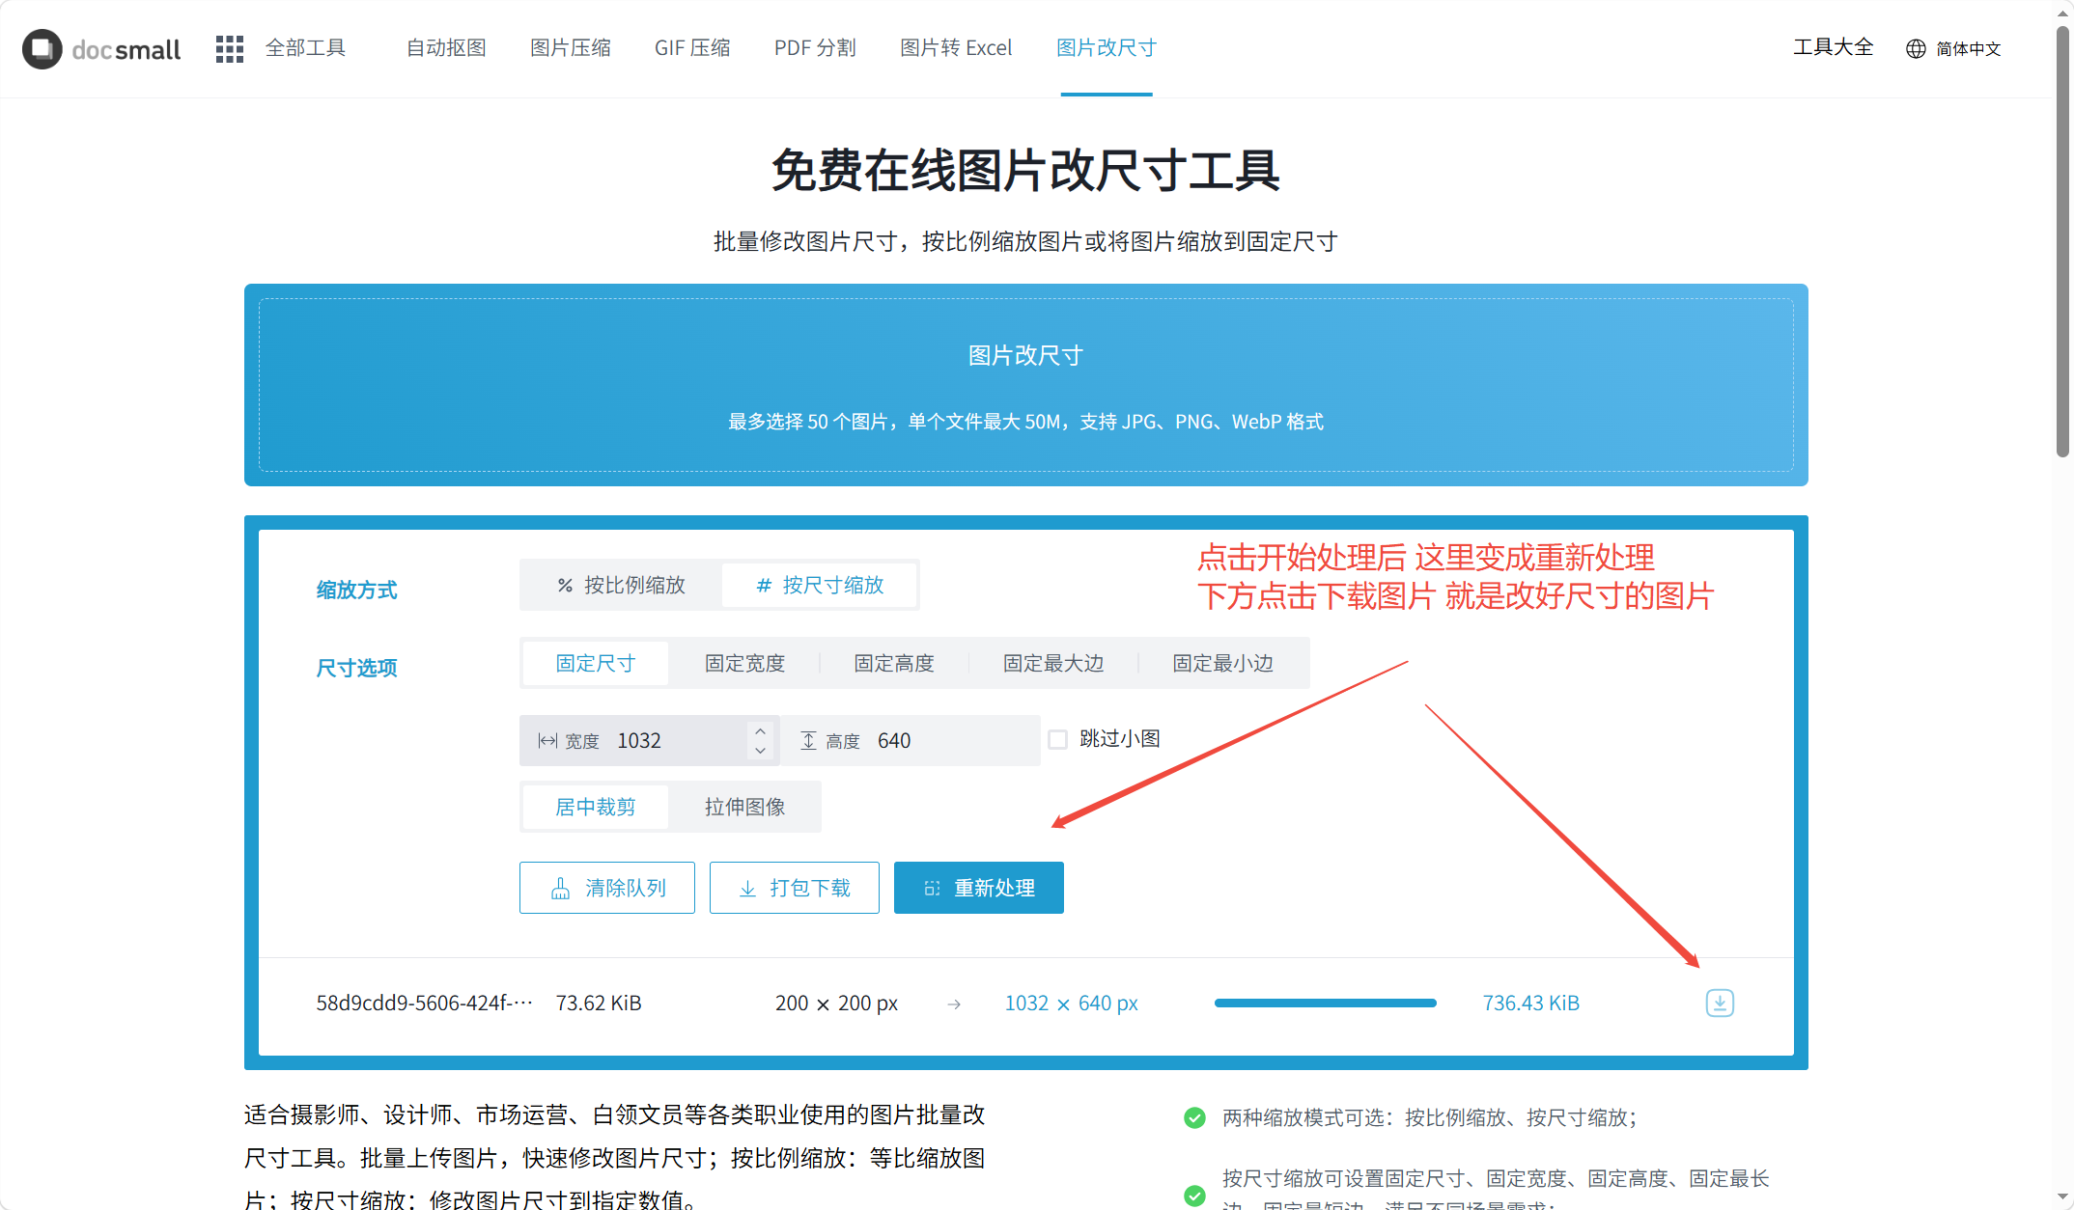The image size is (2074, 1210).
Task: Go to 图片转 Excel tool
Action: point(956,48)
